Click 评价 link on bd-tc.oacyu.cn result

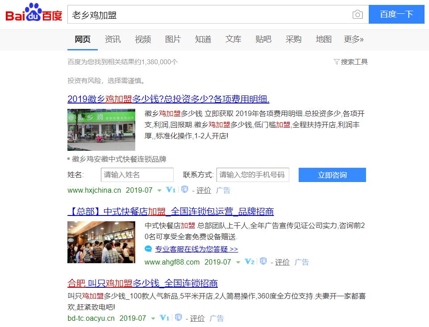click(x=197, y=318)
